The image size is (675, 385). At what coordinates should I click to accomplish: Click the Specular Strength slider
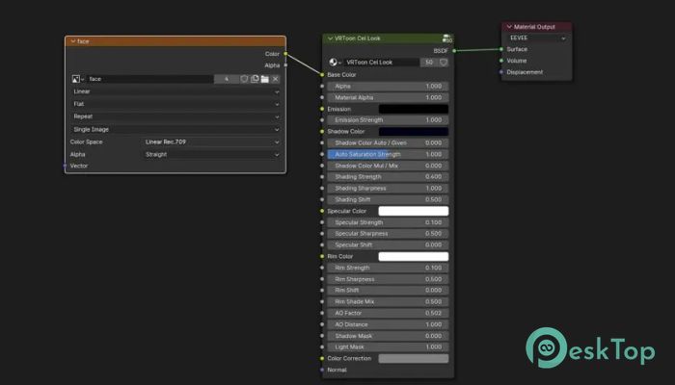click(388, 222)
